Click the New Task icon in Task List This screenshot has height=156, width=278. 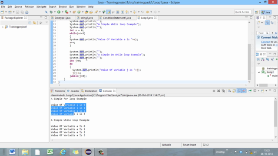point(258,23)
